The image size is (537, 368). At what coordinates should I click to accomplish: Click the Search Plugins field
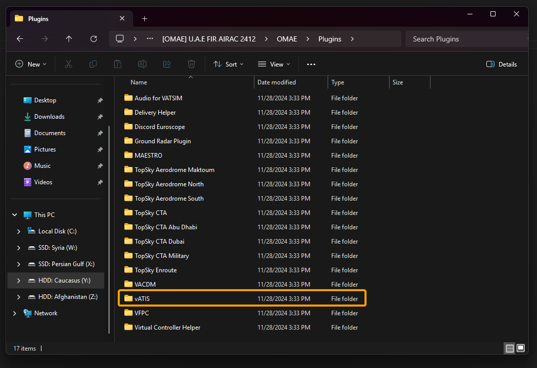click(x=467, y=39)
